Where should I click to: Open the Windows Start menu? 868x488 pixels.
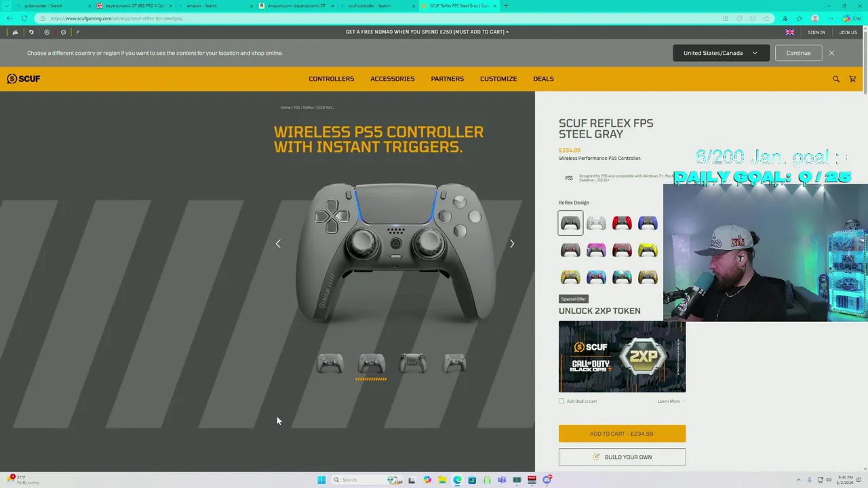coord(321,480)
